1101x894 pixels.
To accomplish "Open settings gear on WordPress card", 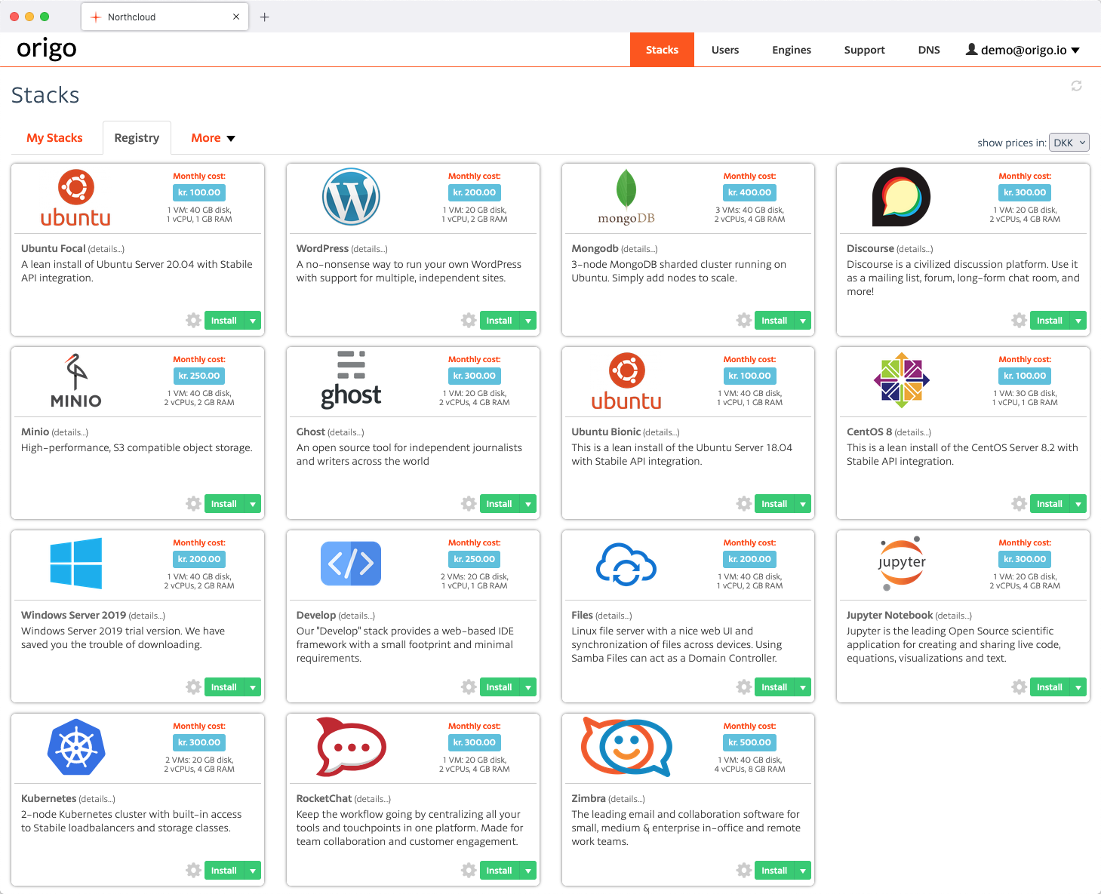I will click(469, 321).
